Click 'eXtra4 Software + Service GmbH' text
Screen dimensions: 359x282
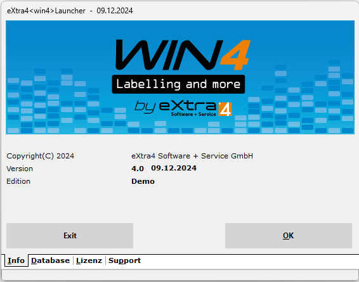192,156
